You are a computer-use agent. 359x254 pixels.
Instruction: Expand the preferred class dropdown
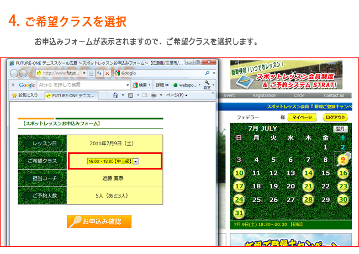click(136, 161)
